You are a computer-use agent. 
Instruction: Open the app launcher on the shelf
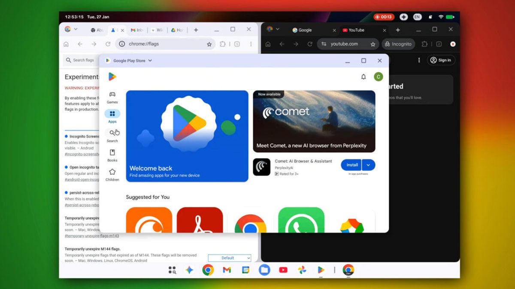click(171, 270)
